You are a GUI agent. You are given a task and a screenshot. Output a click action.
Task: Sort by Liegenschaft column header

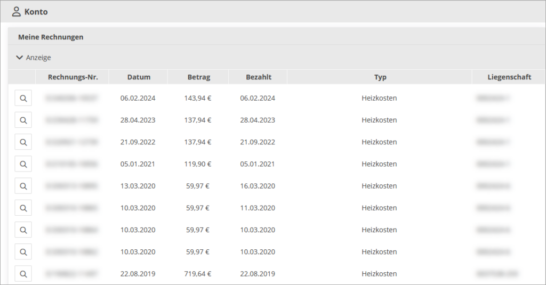(509, 77)
